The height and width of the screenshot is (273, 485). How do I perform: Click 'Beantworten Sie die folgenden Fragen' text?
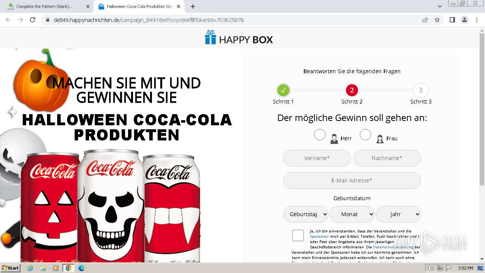tap(352, 71)
